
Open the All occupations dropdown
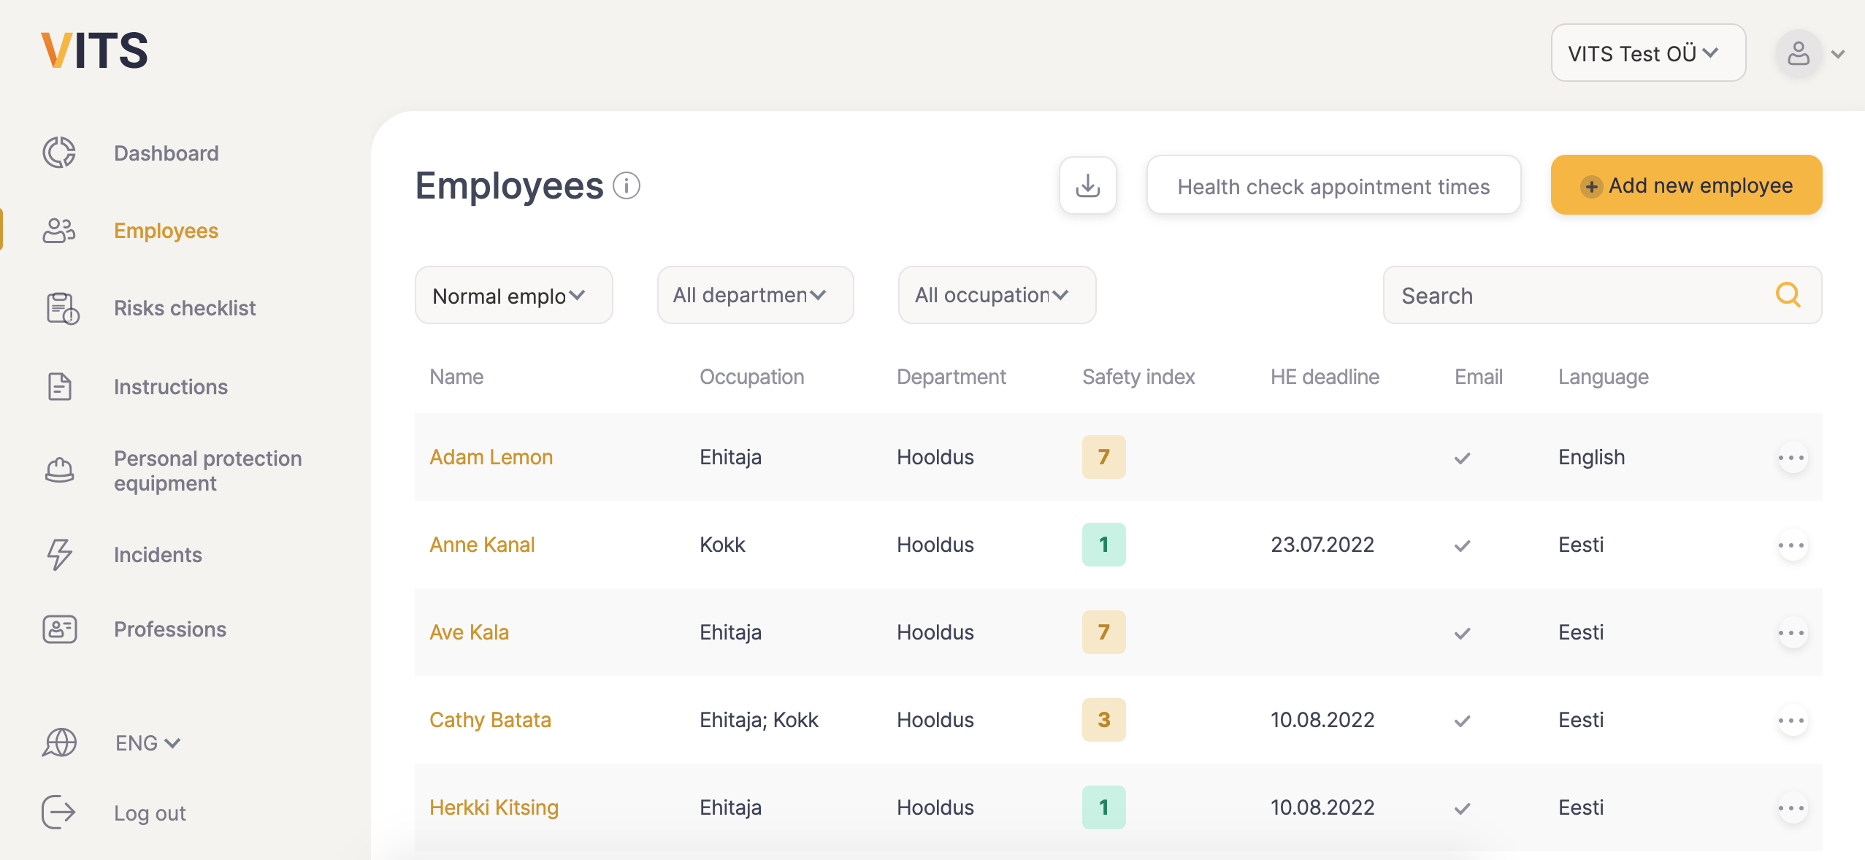[x=997, y=295]
